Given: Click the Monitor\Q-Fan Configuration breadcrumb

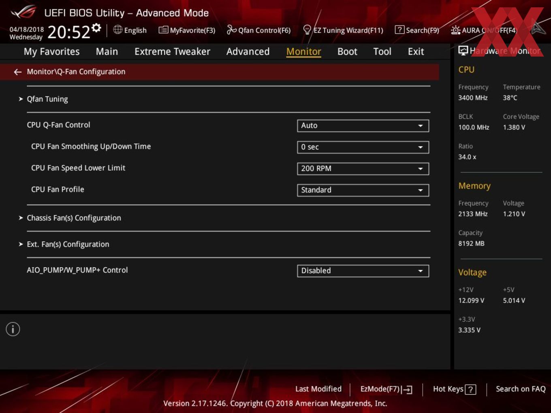Looking at the screenshot, I should point(76,72).
